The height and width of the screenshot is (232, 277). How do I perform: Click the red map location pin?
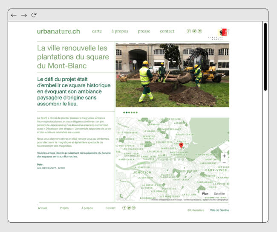coord(181,145)
